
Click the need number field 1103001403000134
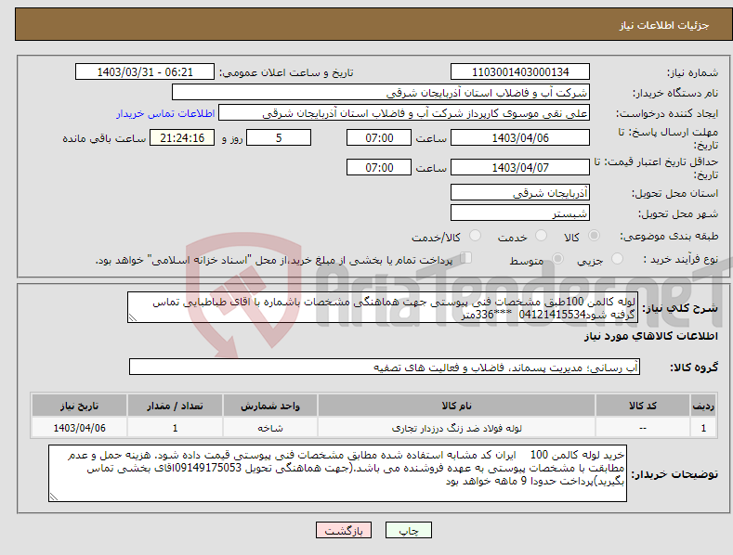[x=520, y=72]
